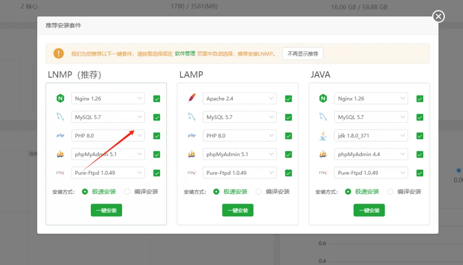Image resolution: width=463 pixels, height=265 pixels.
Task: Click 一键安装 button under LNMP
Action: tap(106, 210)
